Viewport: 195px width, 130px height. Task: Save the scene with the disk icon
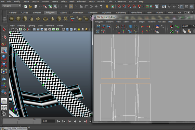[x=36, y=6]
